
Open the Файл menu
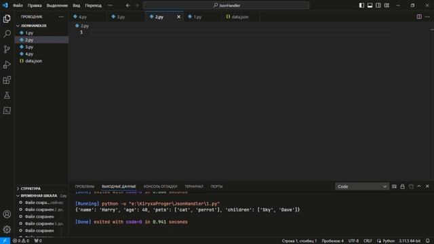[x=18, y=5]
